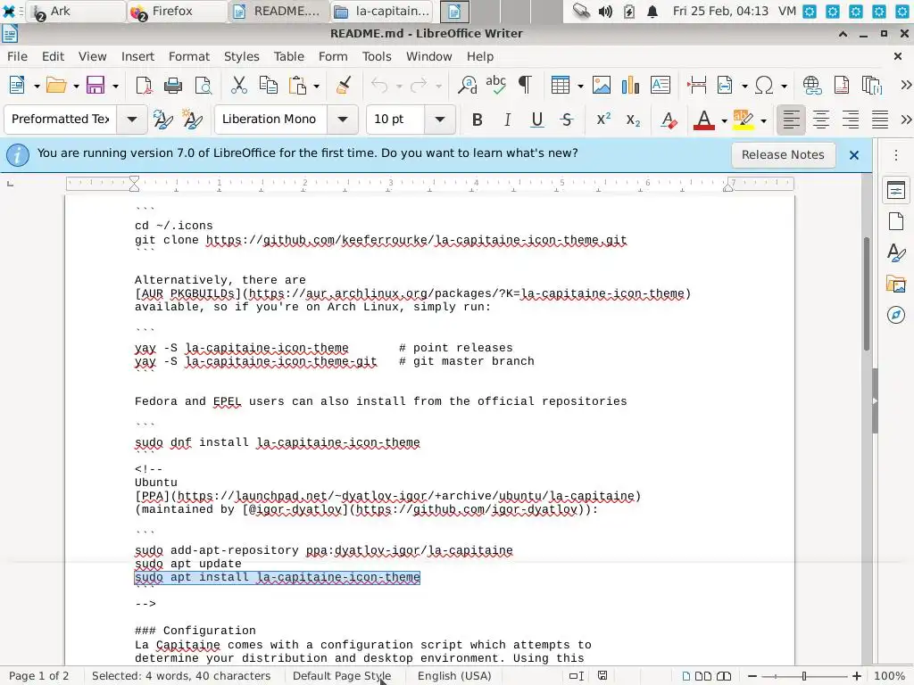This screenshot has height=685, width=914.
Task: Click New Style from Selection icon
Action: tap(192, 120)
